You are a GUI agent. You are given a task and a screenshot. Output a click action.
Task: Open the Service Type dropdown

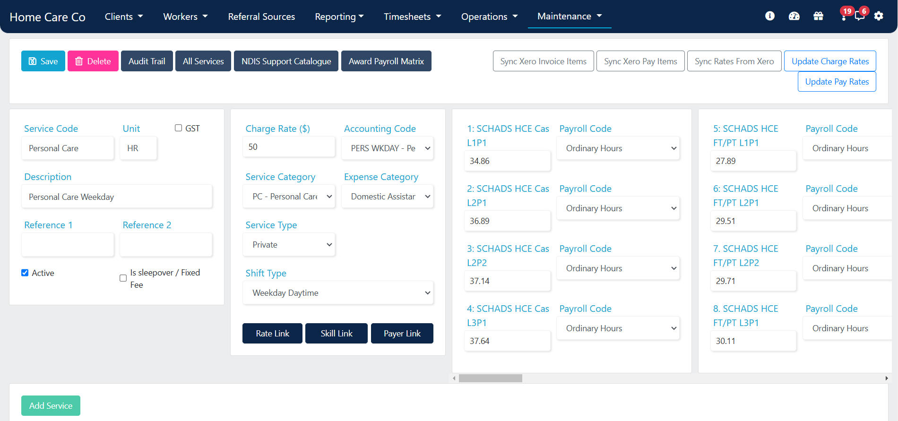pos(289,244)
